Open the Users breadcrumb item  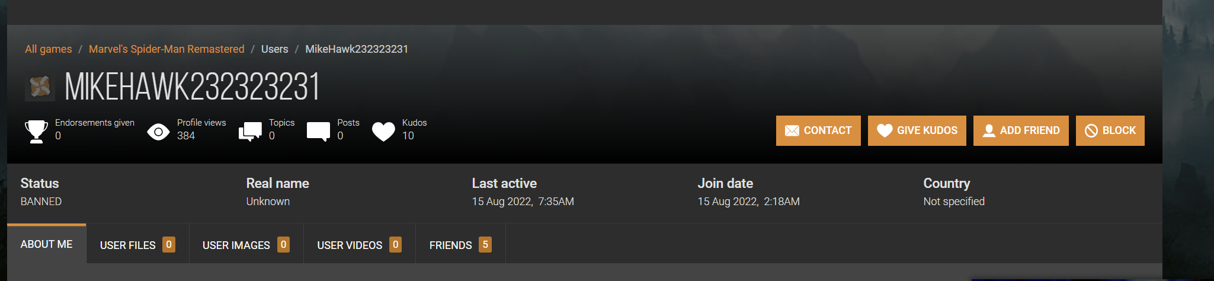click(x=275, y=49)
